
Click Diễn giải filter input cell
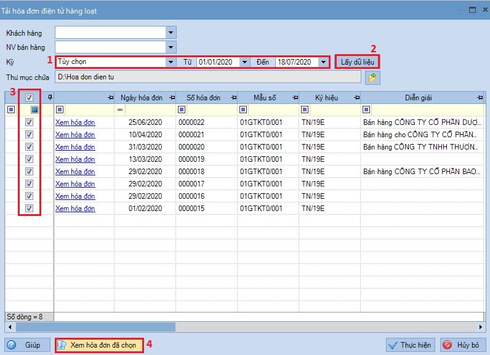coord(427,110)
